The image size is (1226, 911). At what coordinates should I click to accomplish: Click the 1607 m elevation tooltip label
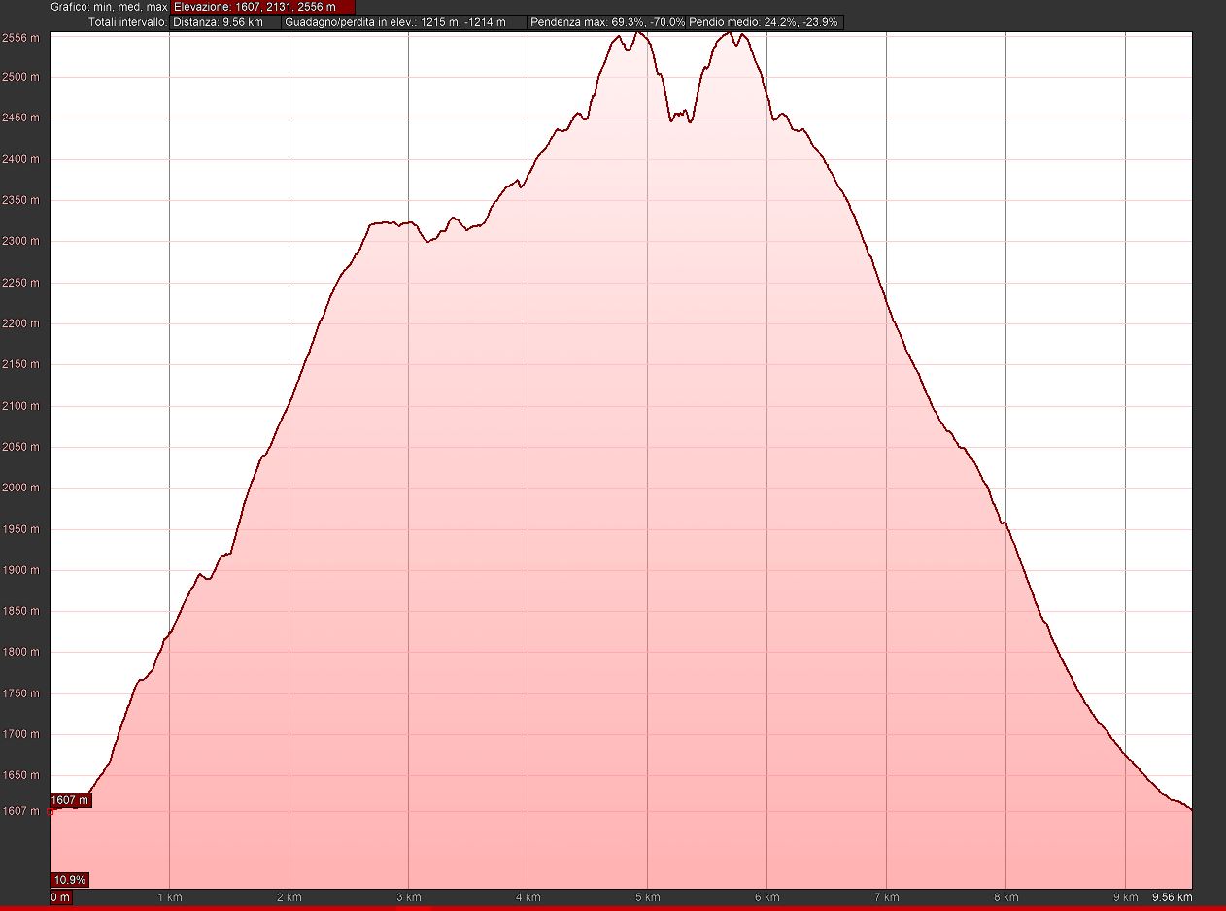[71, 800]
